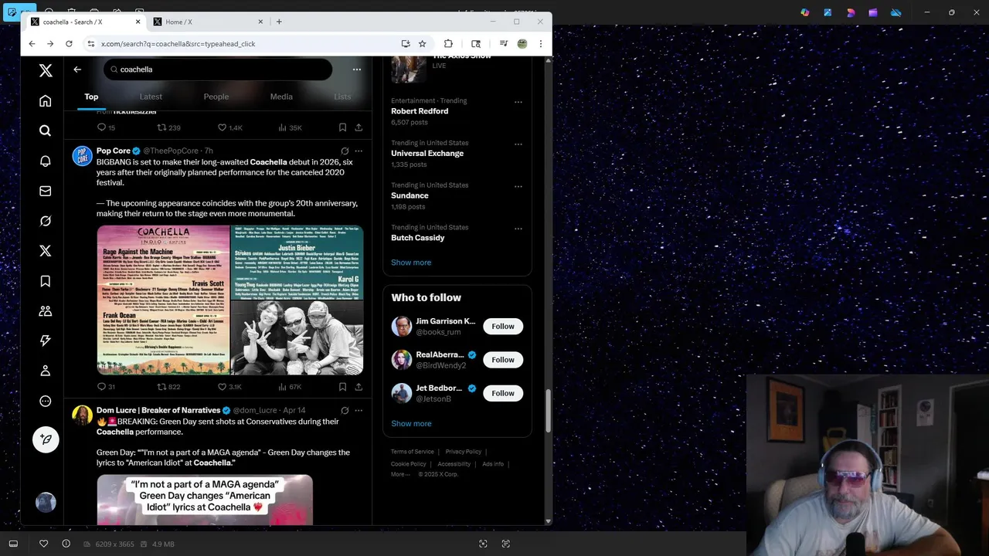Open Grok icon in sidebar
The height and width of the screenshot is (556, 989).
46,221
